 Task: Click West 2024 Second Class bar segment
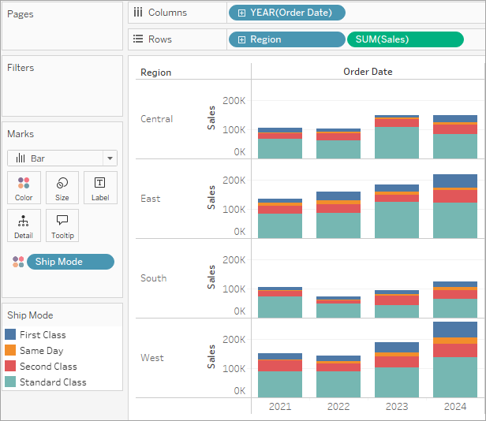pyautogui.click(x=455, y=351)
